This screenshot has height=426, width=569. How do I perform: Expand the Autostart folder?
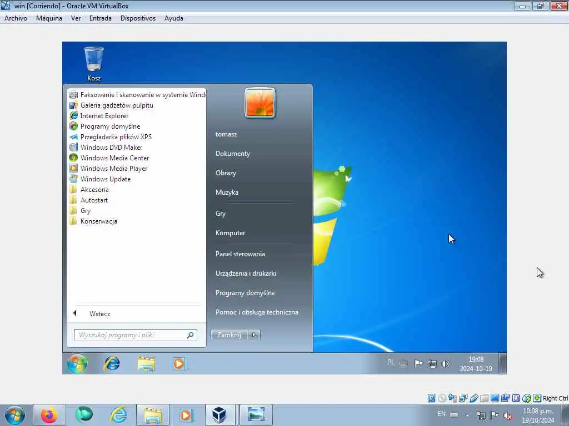[88, 200]
